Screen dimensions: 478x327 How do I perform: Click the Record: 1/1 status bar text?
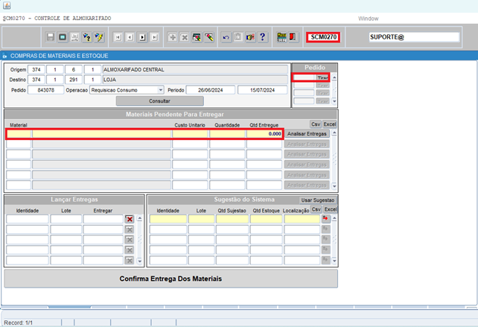[x=19, y=323]
